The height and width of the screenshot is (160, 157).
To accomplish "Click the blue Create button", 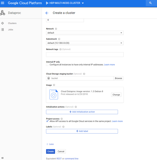I will [x=51, y=151].
